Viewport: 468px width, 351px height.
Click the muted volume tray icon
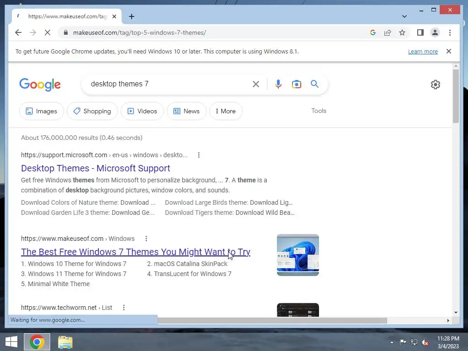(425, 342)
